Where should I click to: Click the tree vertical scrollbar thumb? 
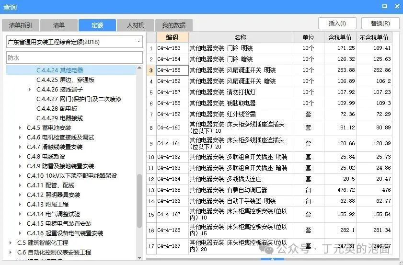pos(139,201)
